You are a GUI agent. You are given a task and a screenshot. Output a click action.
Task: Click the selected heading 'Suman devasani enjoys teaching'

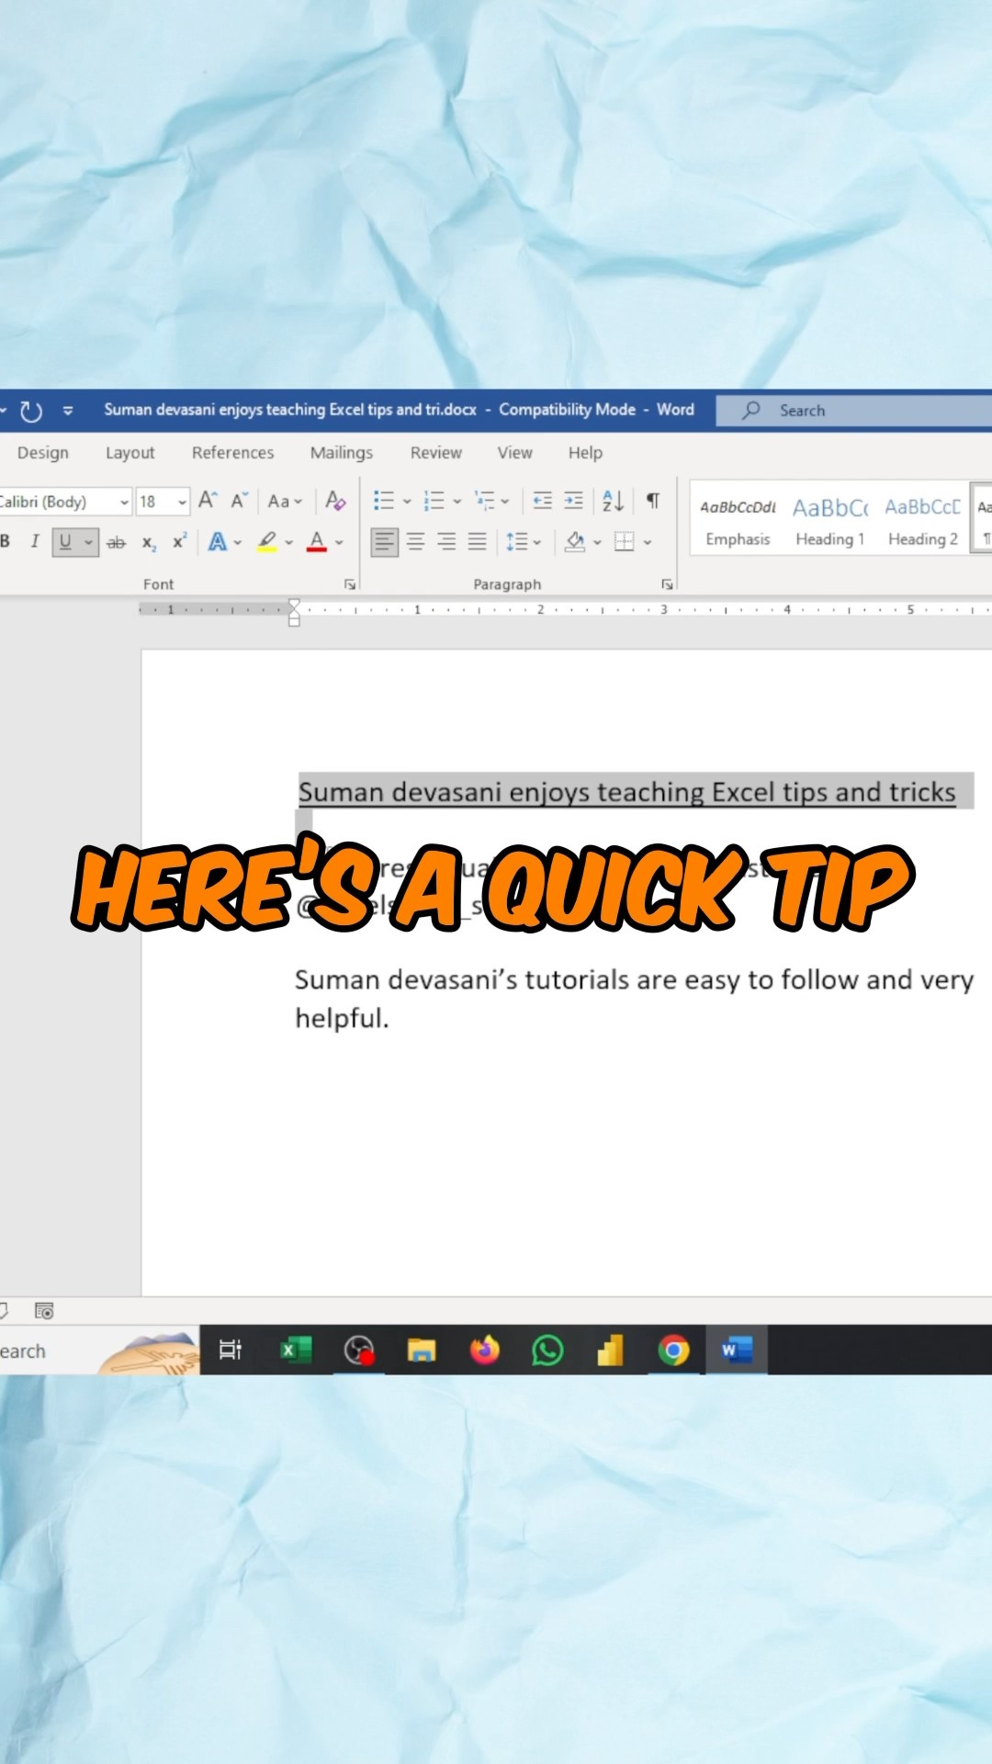[x=502, y=792]
